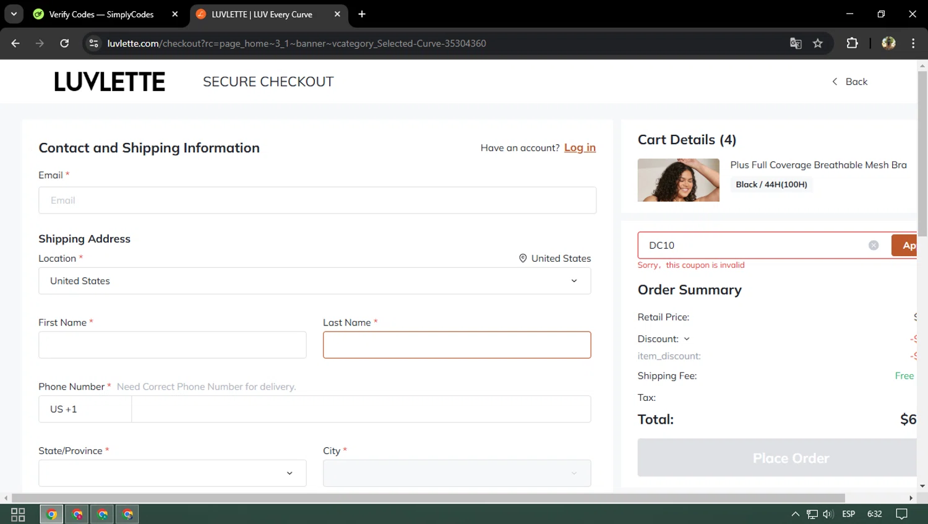This screenshot has height=524, width=928.
Task: Bookmark this page with the star icon
Action: (818, 43)
